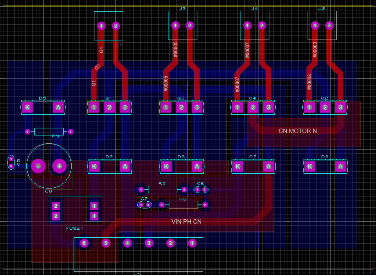
Task: Select pad 2 of transistor Q2
Action: tap(325, 107)
